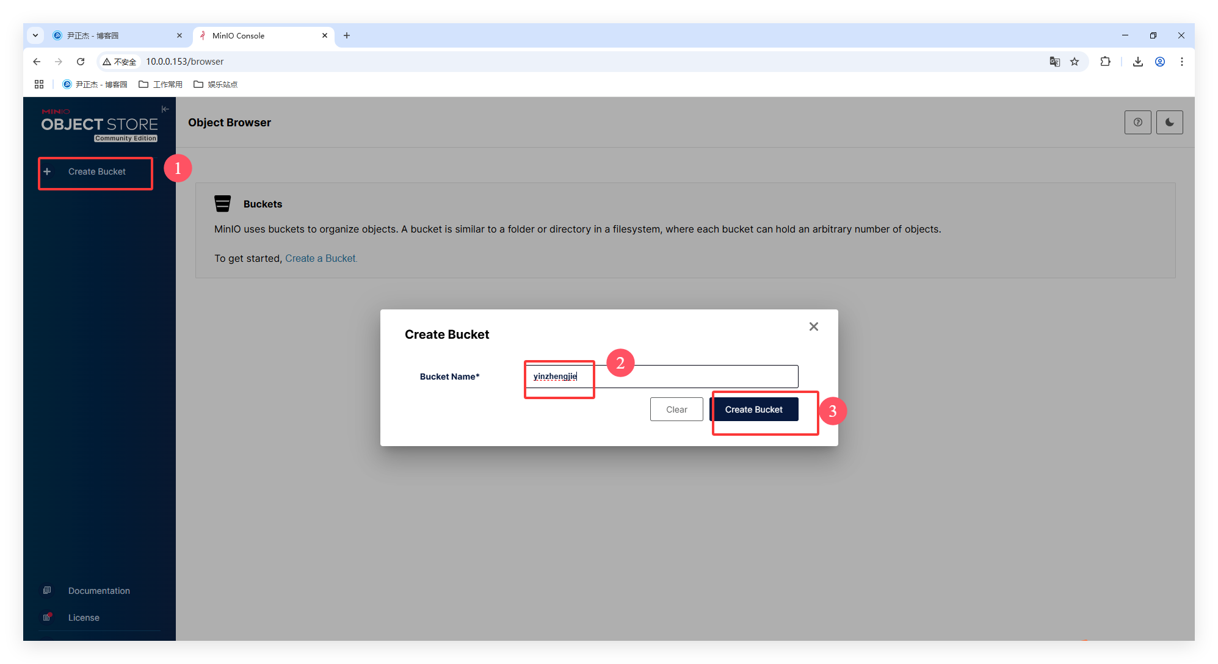The image size is (1218, 664).
Task: Confirm with dialog Create Bucket button
Action: coord(753,410)
